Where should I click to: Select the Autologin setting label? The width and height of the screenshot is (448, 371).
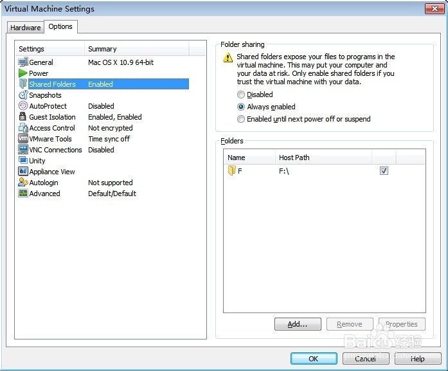coord(44,183)
